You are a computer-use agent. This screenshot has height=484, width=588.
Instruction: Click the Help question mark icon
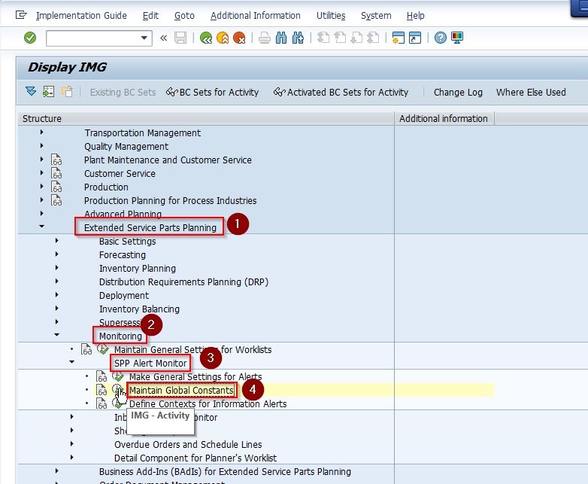click(x=441, y=38)
